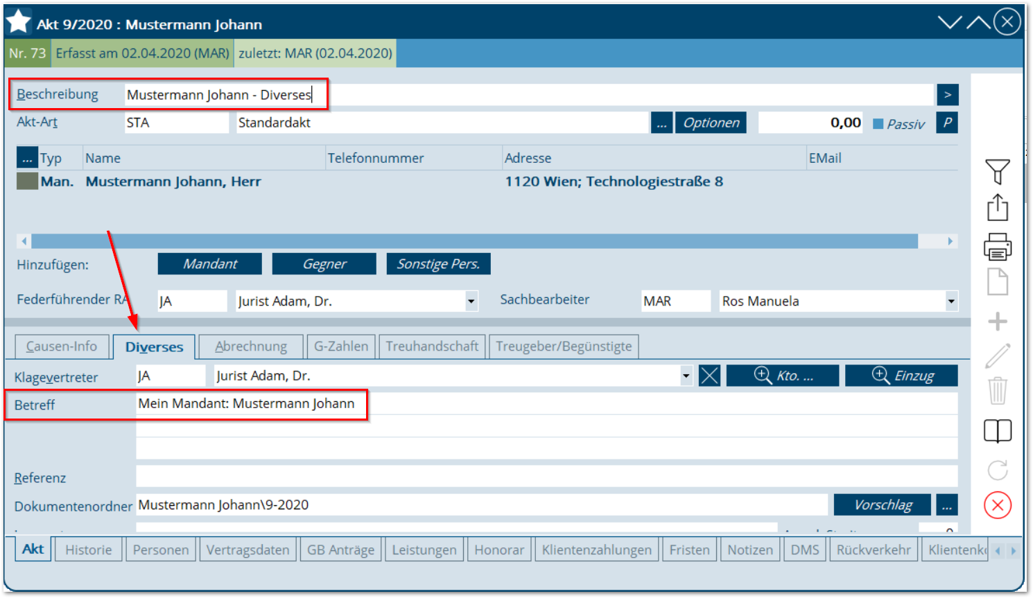Click into the Beschreibung text field

529,95
